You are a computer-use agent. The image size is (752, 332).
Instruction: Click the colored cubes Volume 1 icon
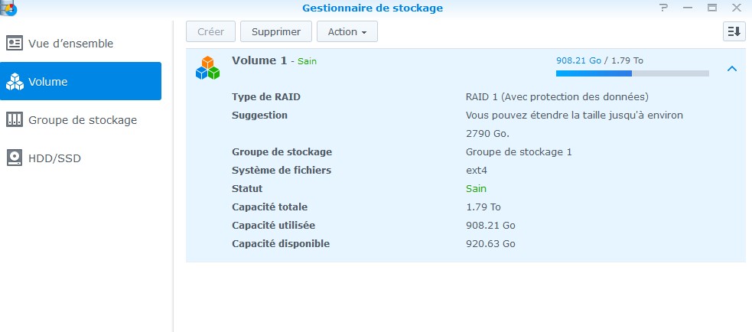point(207,67)
